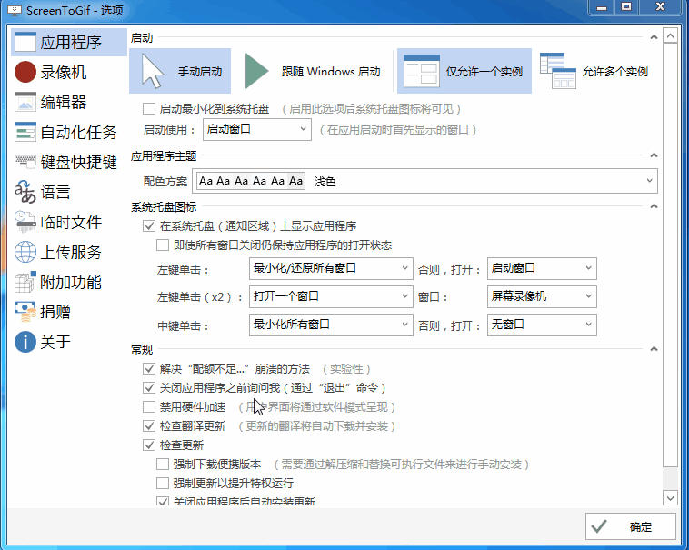Collapse the 应用程序主题 section

coord(654,155)
